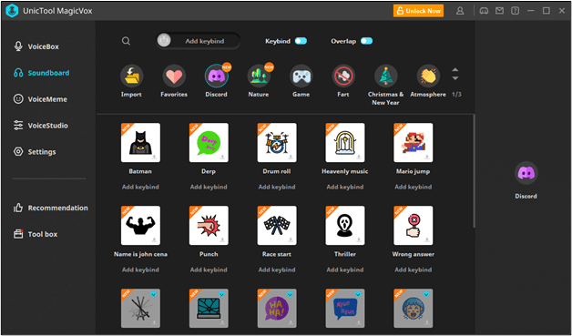Click the sound list vertical scrollbar

474,171
